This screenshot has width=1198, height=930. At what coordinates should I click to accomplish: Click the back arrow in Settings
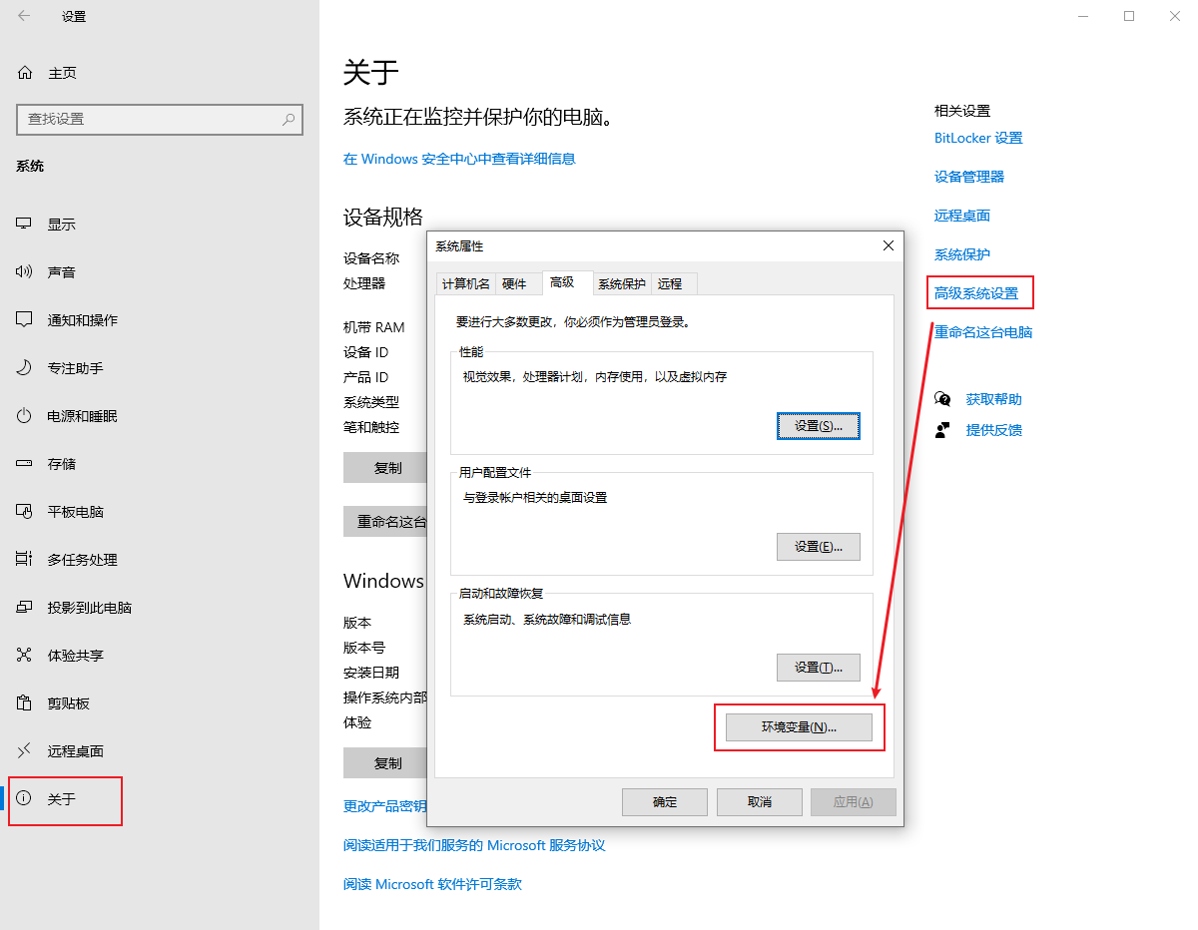pyautogui.click(x=24, y=16)
